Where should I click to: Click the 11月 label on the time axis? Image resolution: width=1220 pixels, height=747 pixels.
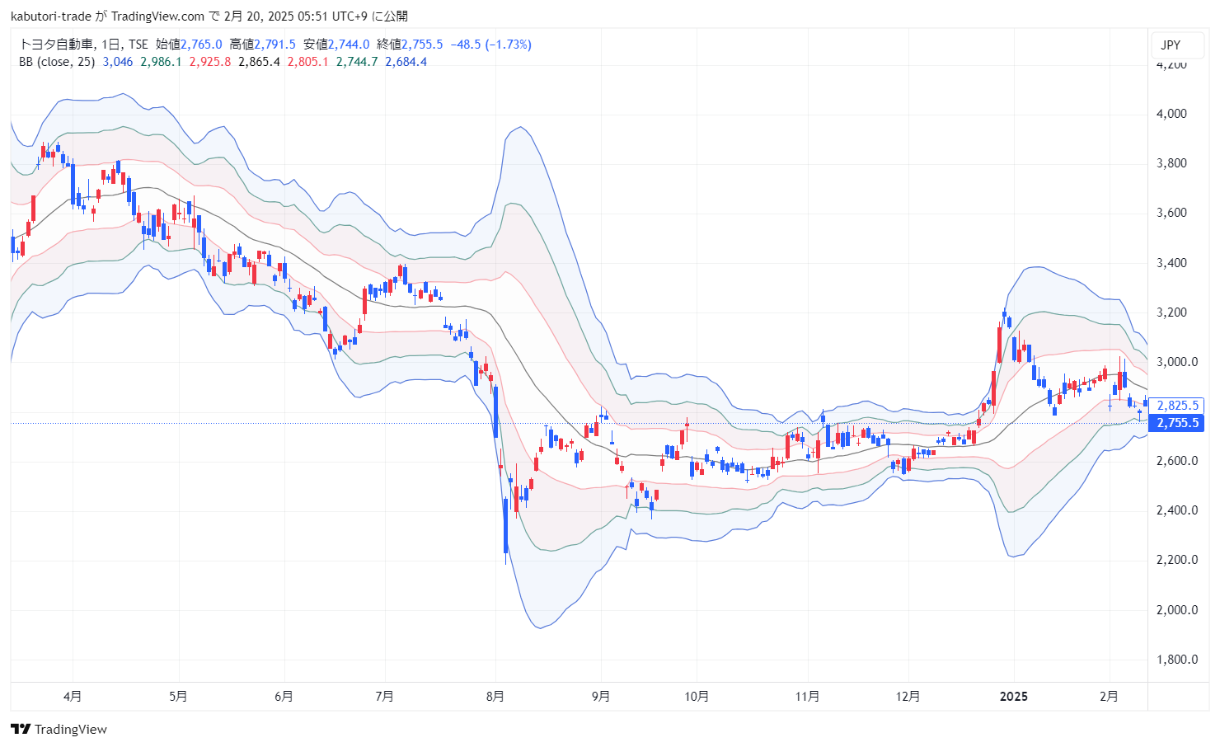coord(808,697)
